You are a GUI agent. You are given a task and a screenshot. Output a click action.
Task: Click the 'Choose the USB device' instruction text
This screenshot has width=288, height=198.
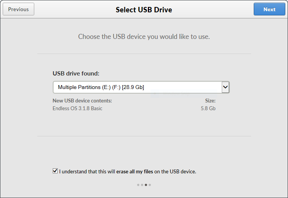coord(144,37)
